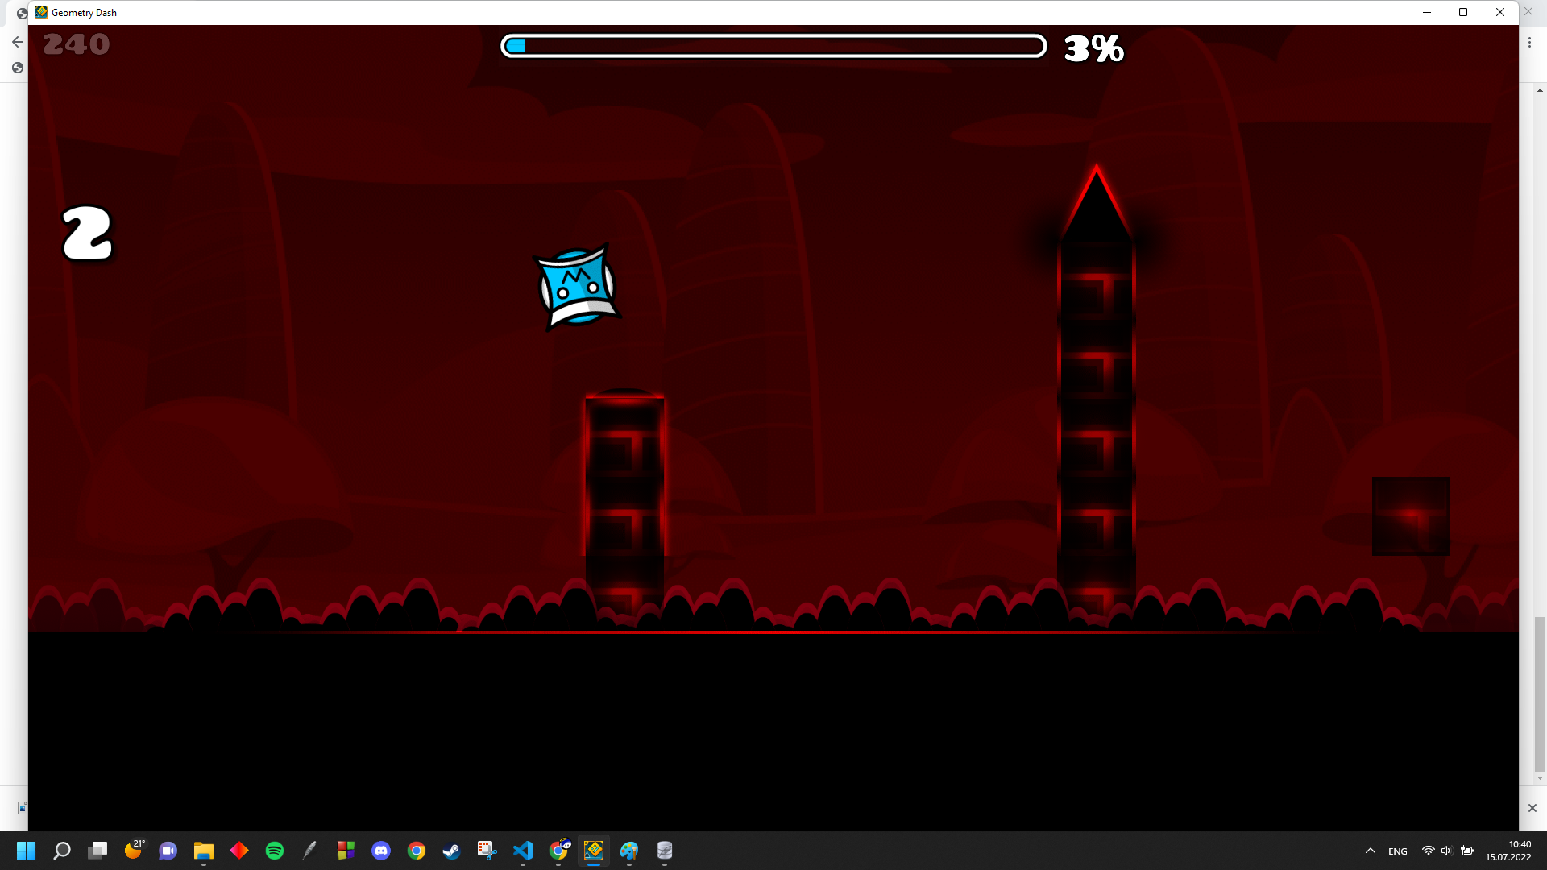Open the volume speaker tray icon

point(1446,851)
